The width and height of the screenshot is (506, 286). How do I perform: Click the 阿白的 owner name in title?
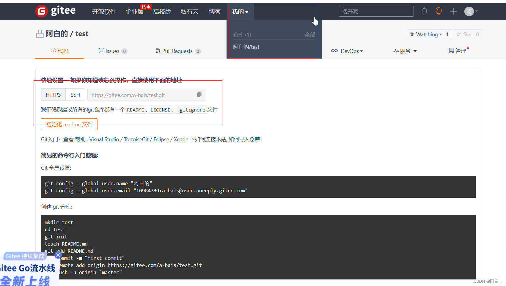[x=57, y=34]
